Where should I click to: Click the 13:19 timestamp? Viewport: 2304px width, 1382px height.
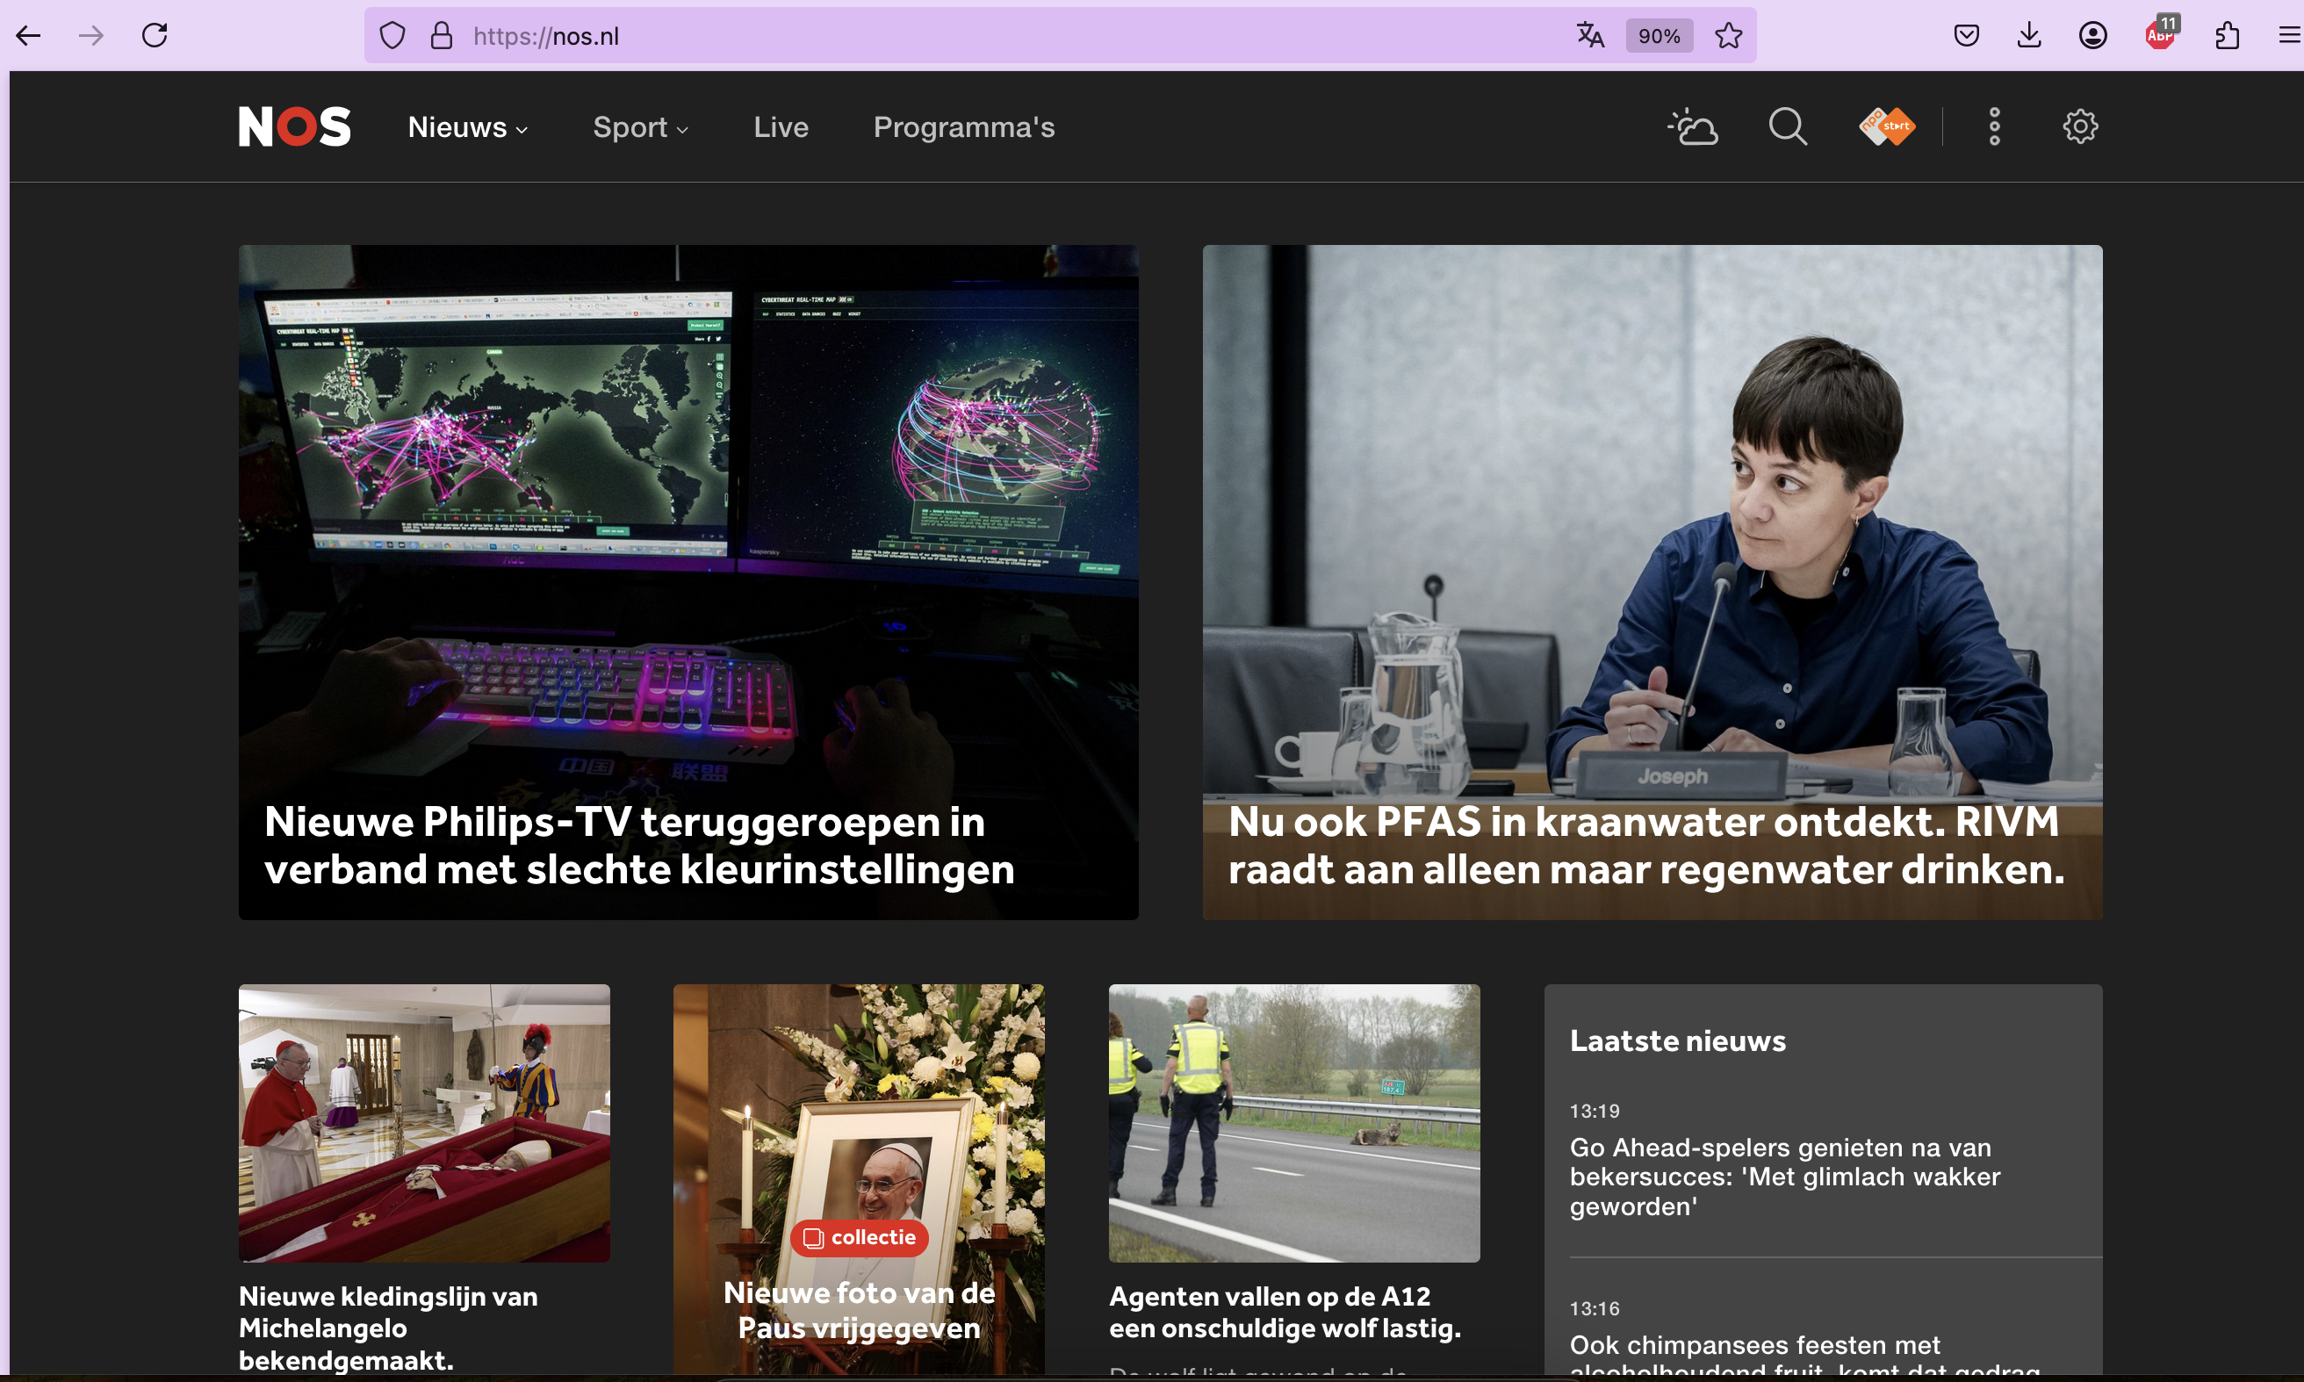pos(1594,1111)
